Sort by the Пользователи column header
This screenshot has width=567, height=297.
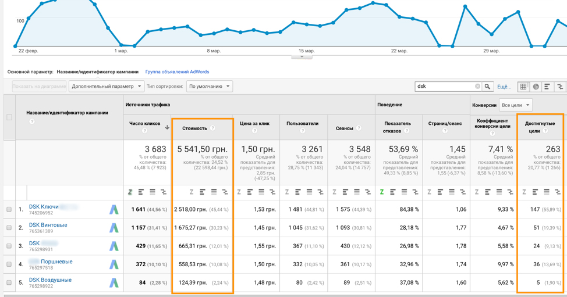coord(302,123)
